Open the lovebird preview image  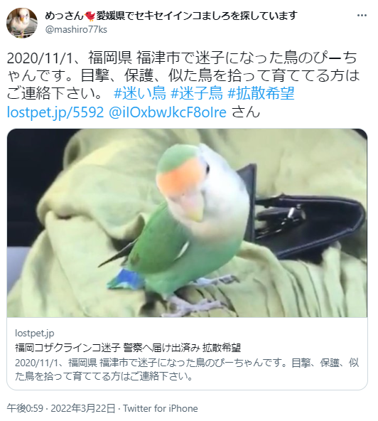[x=187, y=223]
